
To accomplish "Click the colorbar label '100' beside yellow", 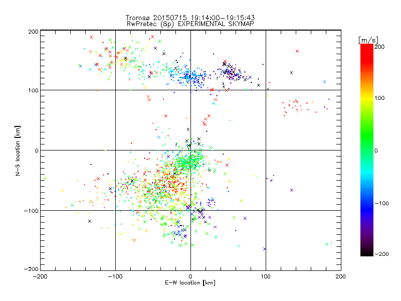I will (x=379, y=98).
